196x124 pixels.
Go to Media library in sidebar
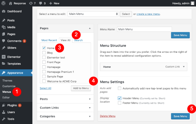11,27
